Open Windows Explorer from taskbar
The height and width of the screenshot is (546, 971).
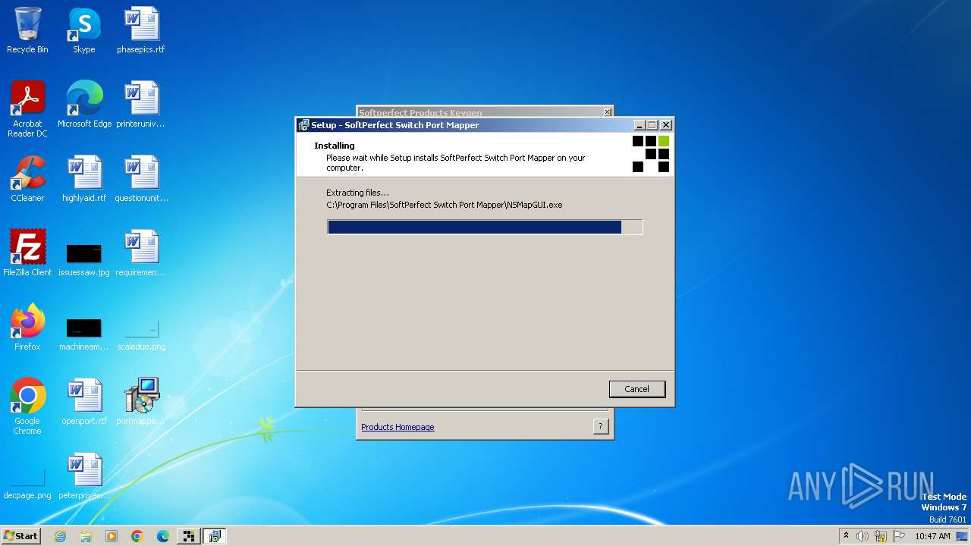86,536
